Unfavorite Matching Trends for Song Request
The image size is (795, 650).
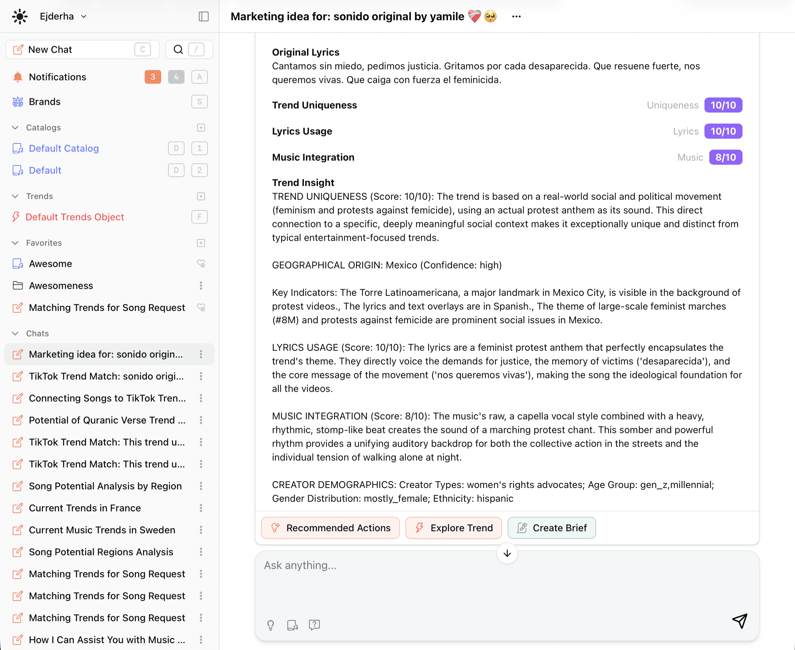coord(201,308)
